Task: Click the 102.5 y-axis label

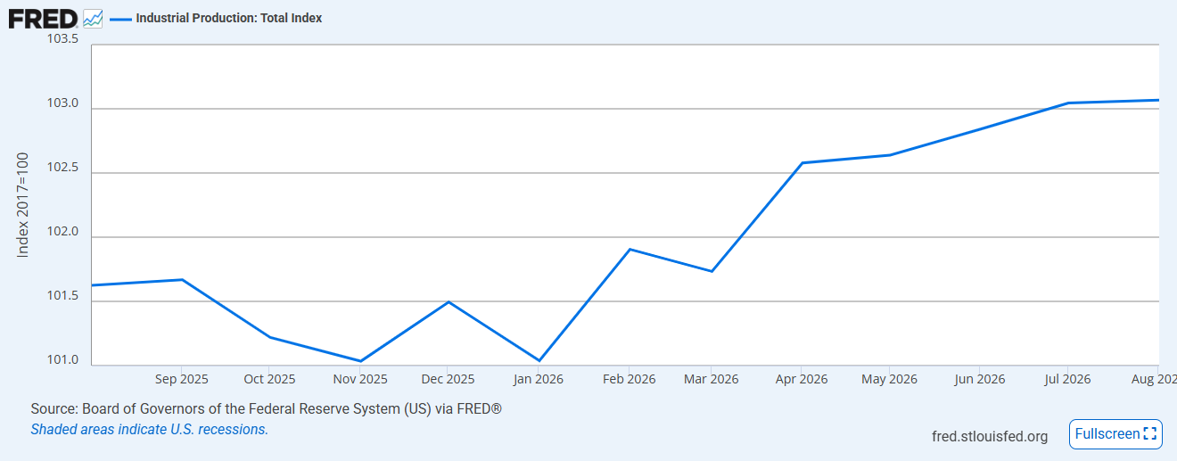Action: point(62,169)
